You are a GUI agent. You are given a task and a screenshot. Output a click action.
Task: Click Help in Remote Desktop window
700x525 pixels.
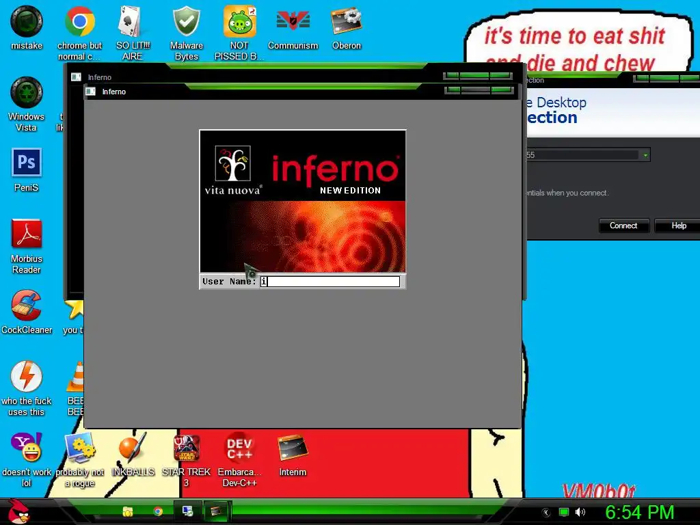(678, 226)
